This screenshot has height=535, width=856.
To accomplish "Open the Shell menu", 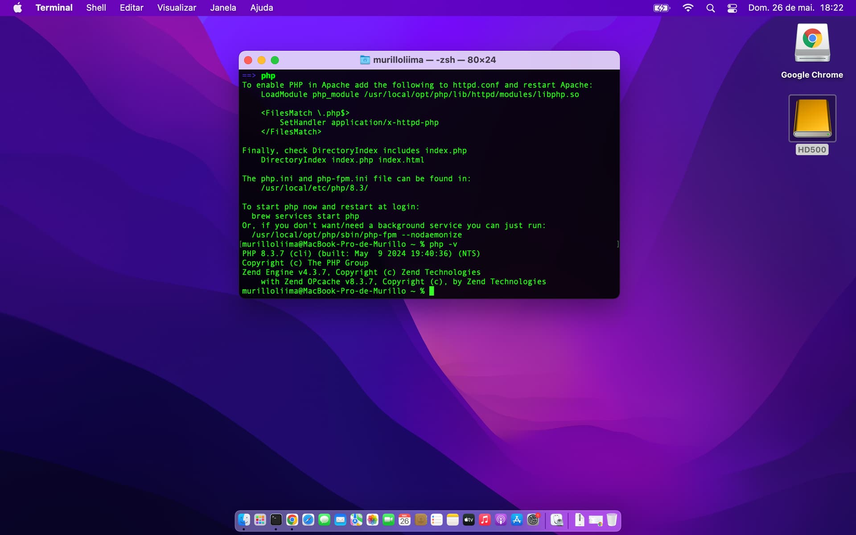I will (x=96, y=8).
